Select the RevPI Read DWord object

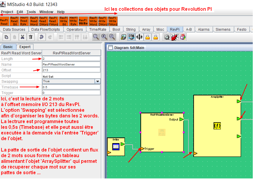click(44, 21)
